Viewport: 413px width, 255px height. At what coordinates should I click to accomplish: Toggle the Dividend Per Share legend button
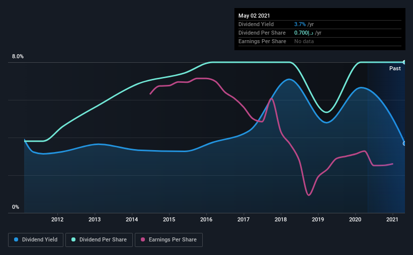(99, 240)
